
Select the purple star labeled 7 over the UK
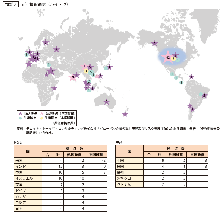[29, 52]
